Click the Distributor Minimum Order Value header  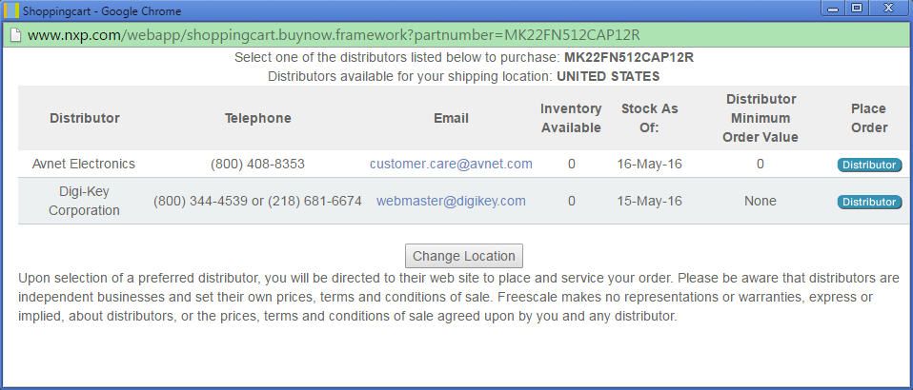click(x=761, y=118)
